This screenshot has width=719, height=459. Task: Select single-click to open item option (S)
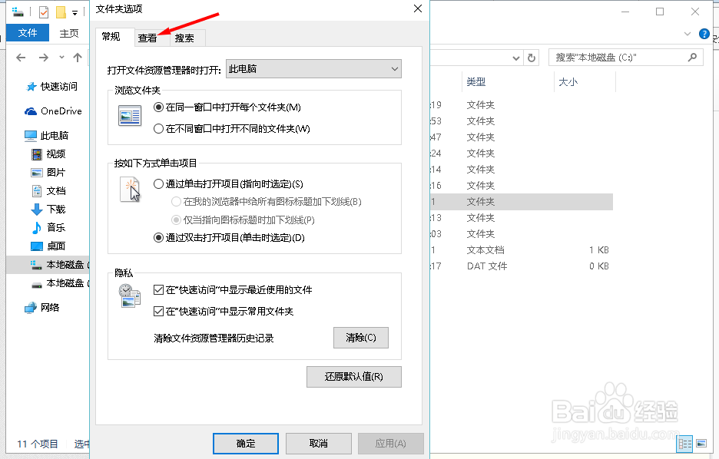point(228,184)
